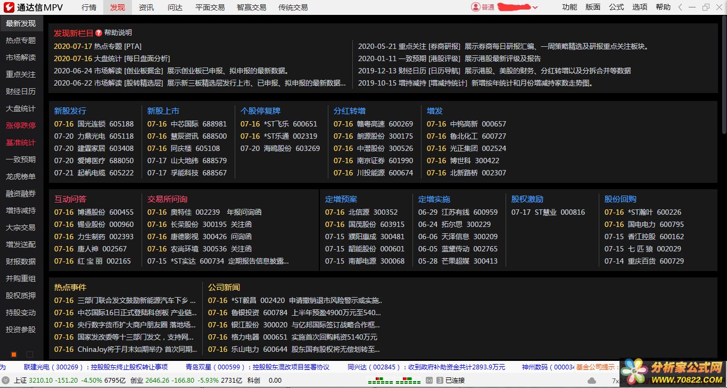
Task: Open the 行情 tab
Action: [89, 7]
